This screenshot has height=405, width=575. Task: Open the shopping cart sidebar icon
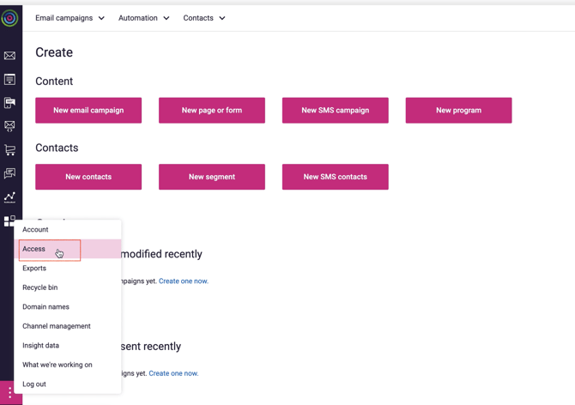(x=10, y=150)
